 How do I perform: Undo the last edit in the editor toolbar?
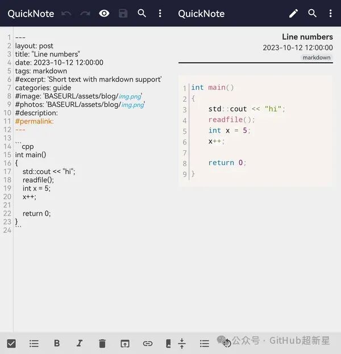[66, 14]
